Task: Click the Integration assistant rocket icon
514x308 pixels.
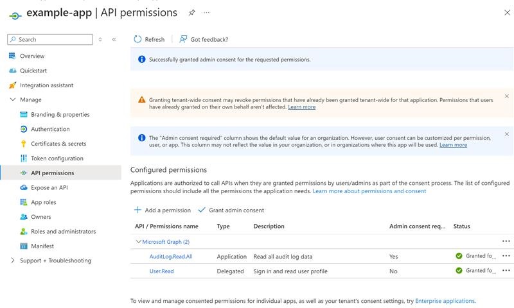Action: (12, 85)
